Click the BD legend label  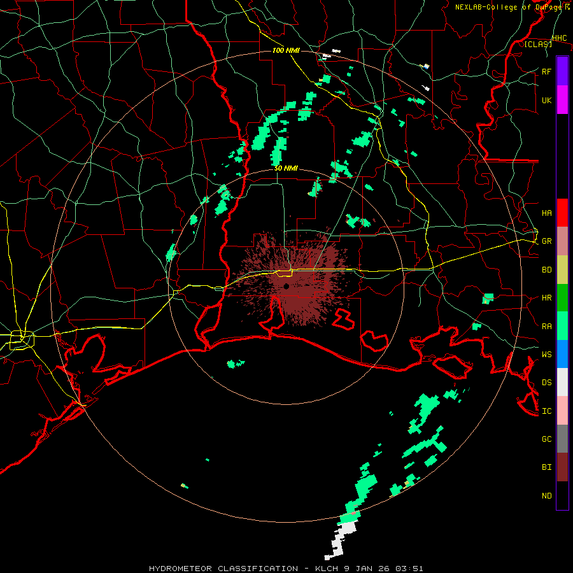click(546, 270)
